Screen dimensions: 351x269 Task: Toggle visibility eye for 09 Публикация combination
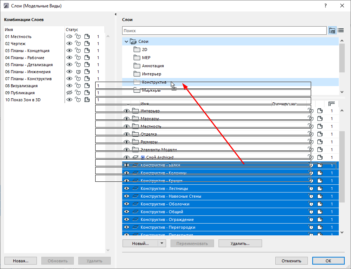click(x=69, y=93)
